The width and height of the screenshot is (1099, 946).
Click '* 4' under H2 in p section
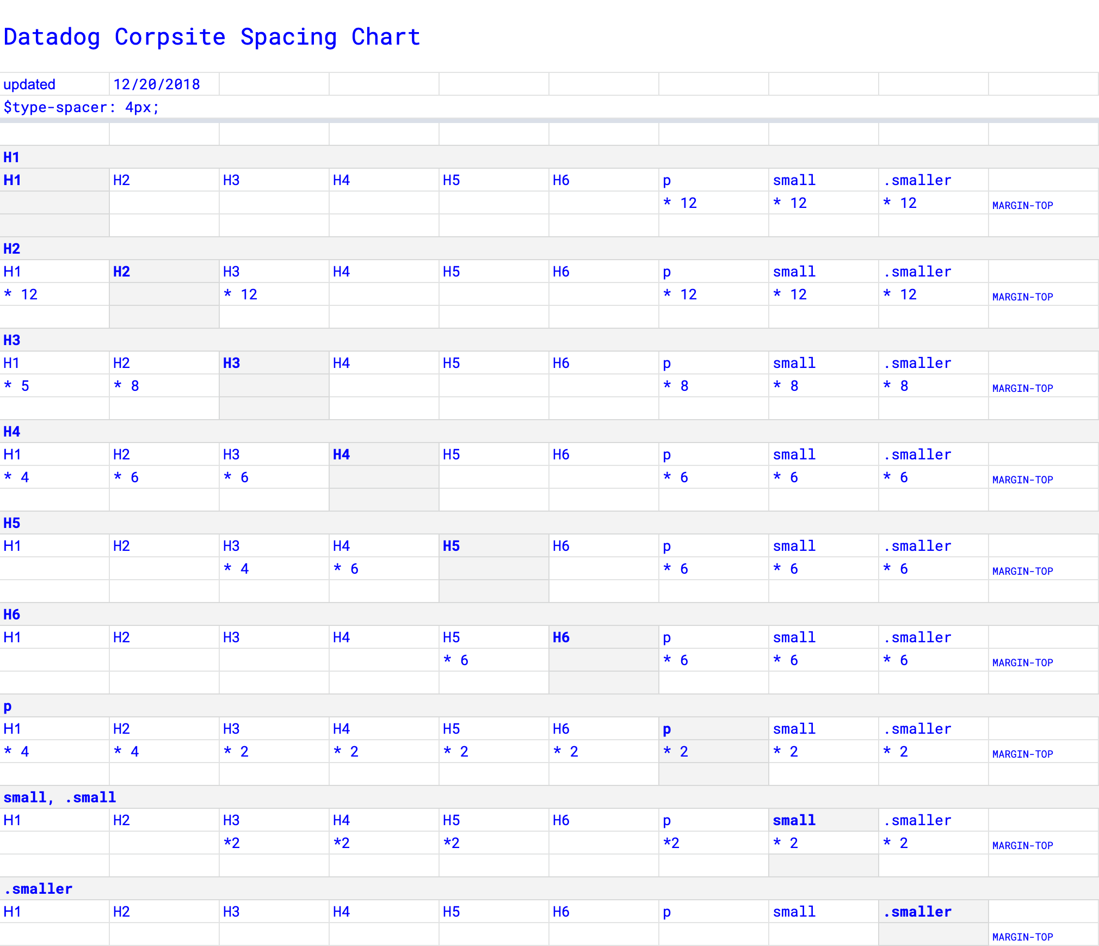pos(164,752)
